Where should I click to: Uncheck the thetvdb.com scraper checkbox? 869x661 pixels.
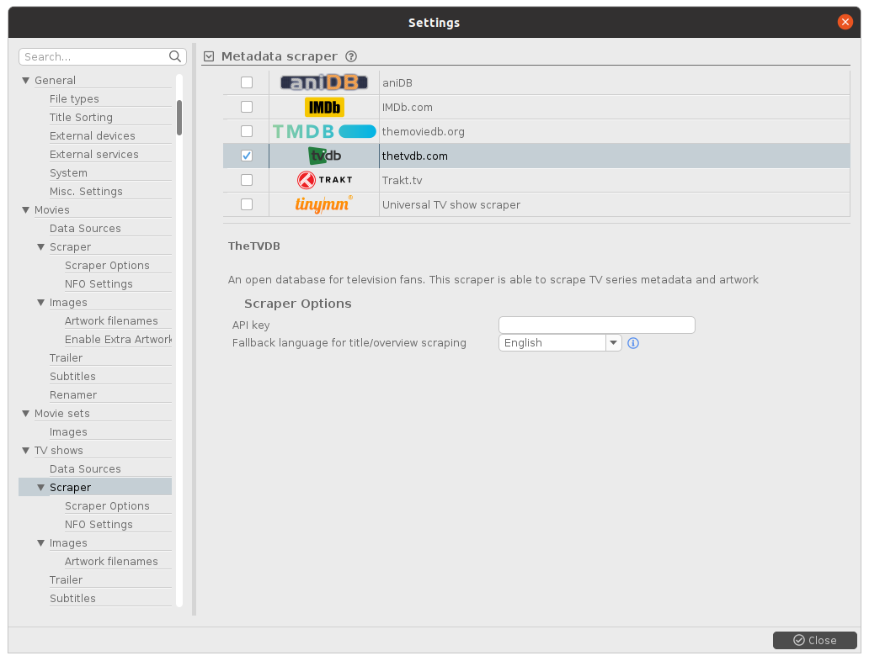point(247,156)
